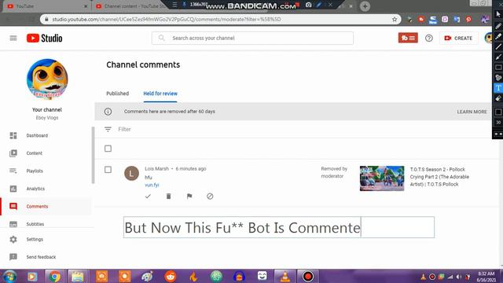Viewport: 503px width, 283px height.
Task: Click Lois Marsh's avatar
Action: click(131, 173)
